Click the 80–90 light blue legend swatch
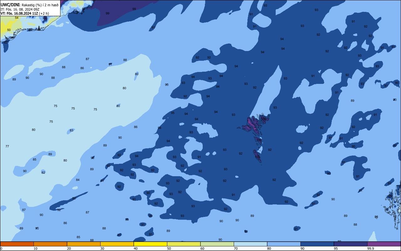Viewport: 401px width, 251px height. coord(284,244)
